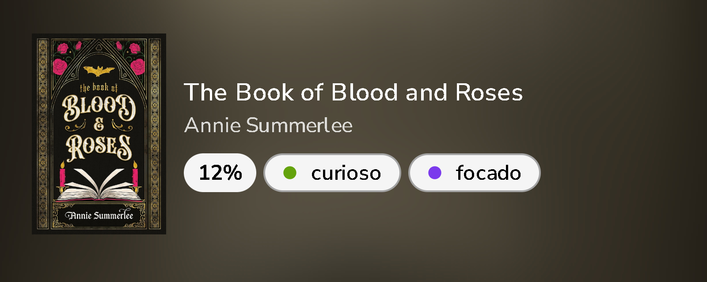The height and width of the screenshot is (282, 707).
Task: Click the author name printed on the cover
Action: (x=99, y=215)
